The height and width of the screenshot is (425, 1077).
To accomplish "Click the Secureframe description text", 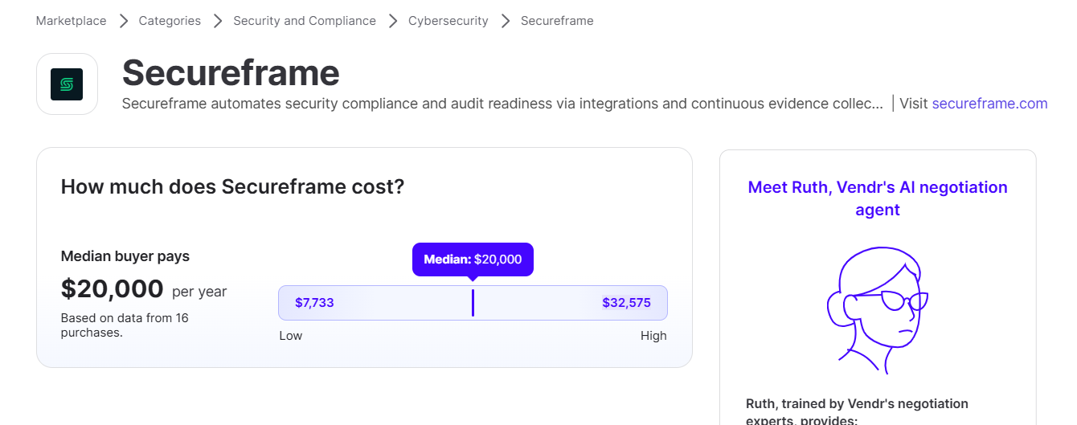I will [x=502, y=104].
